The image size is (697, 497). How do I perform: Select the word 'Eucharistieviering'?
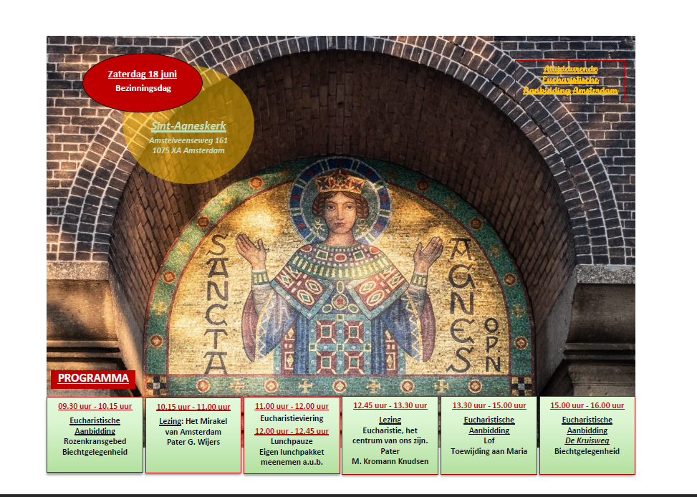(x=292, y=418)
